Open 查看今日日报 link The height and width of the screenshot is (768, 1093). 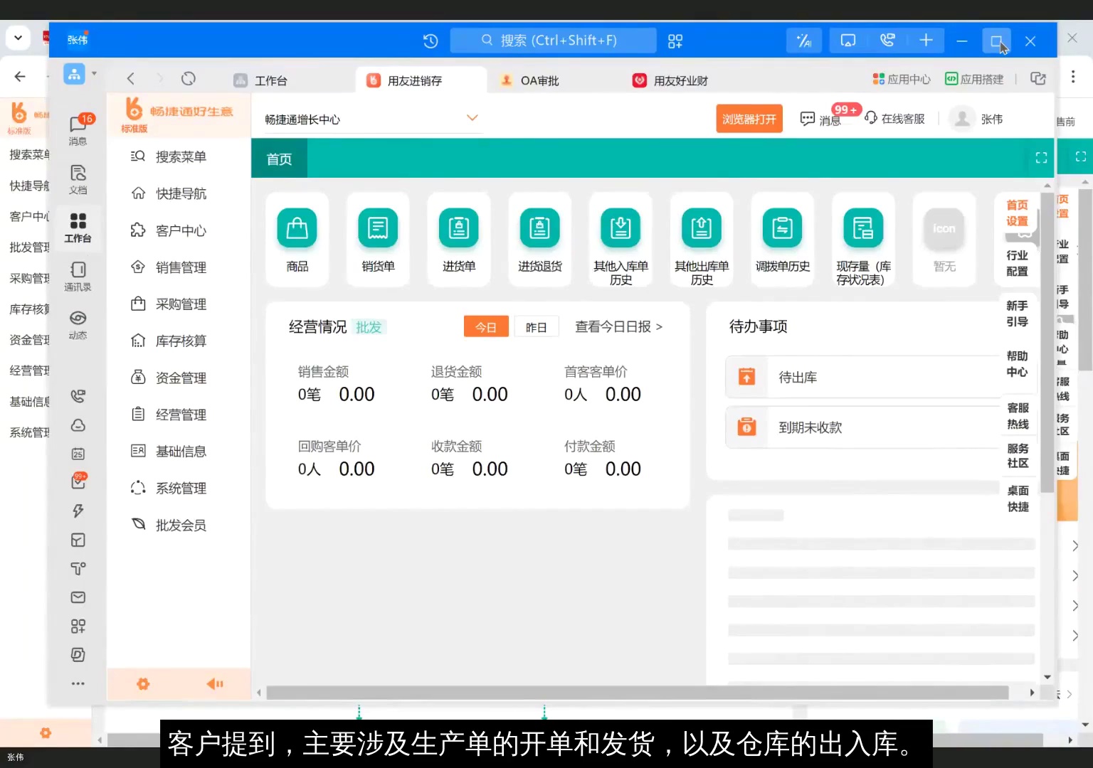coord(615,326)
